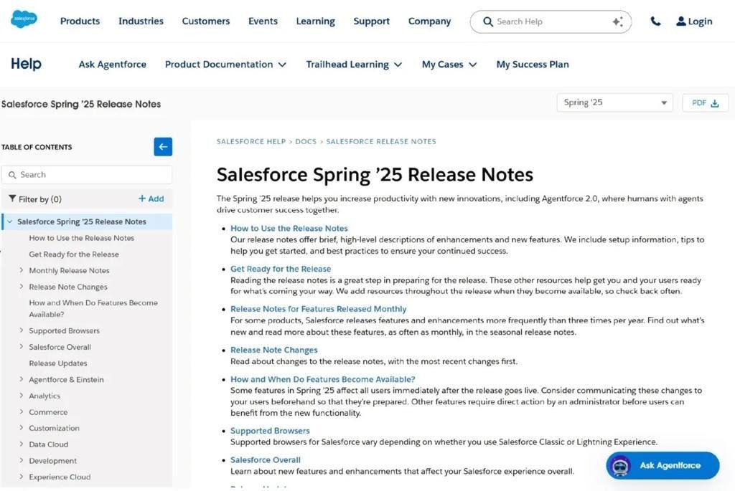Click the Filter by funnel icon

click(x=12, y=199)
